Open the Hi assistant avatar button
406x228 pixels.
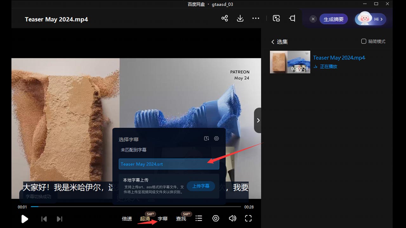coord(370,19)
